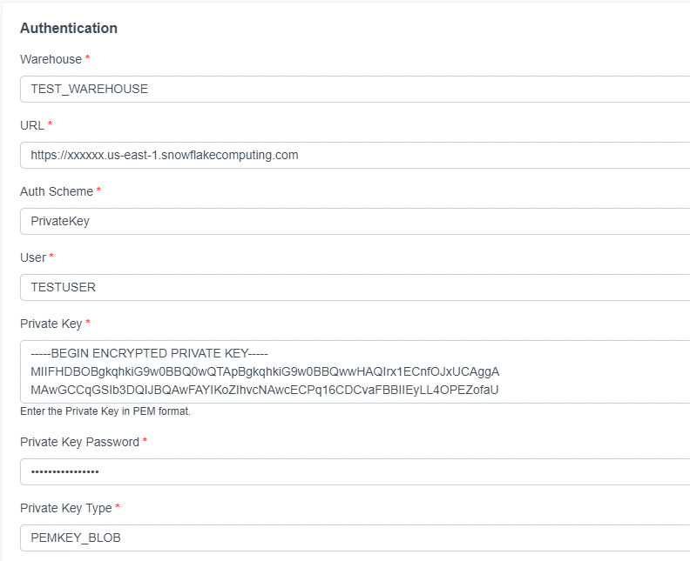Click the Private Key Password label
The image size is (690, 561).
79,442
